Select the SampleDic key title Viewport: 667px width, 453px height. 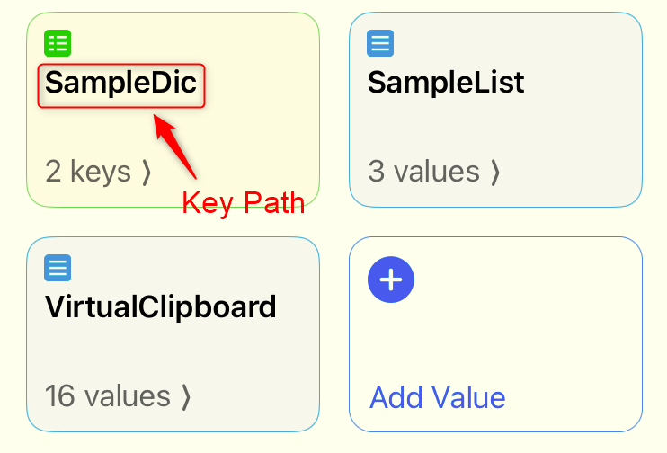tap(120, 84)
